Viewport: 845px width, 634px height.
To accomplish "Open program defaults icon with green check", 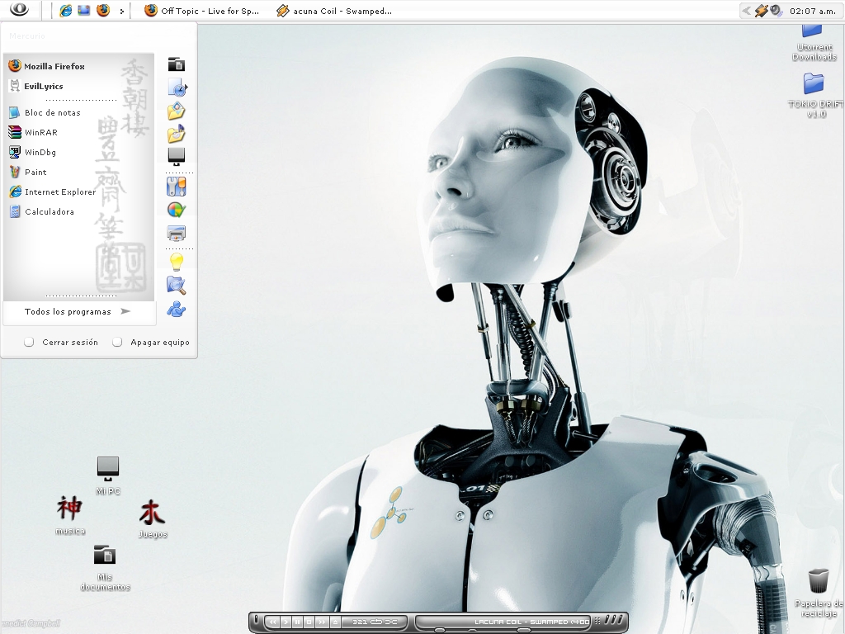I will click(177, 210).
